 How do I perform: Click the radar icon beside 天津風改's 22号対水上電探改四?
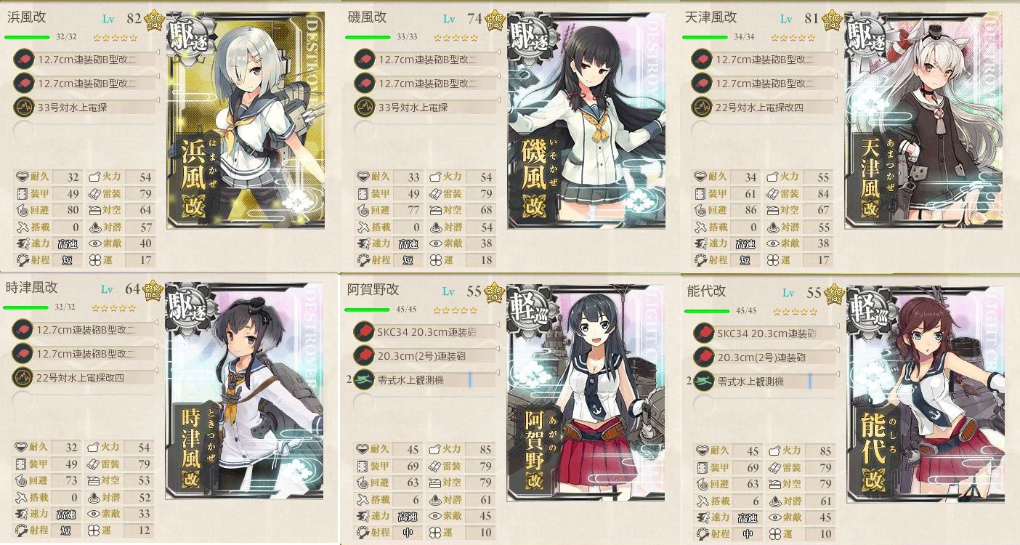coord(703,107)
